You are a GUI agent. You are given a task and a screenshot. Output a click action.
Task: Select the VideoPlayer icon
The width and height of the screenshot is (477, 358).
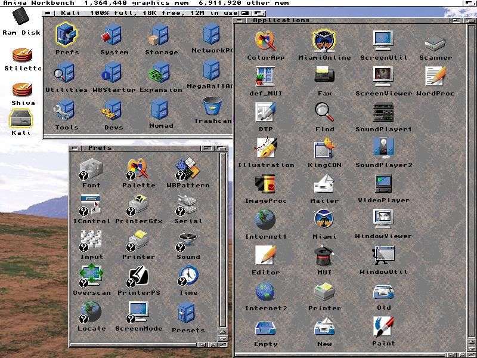[x=383, y=184]
